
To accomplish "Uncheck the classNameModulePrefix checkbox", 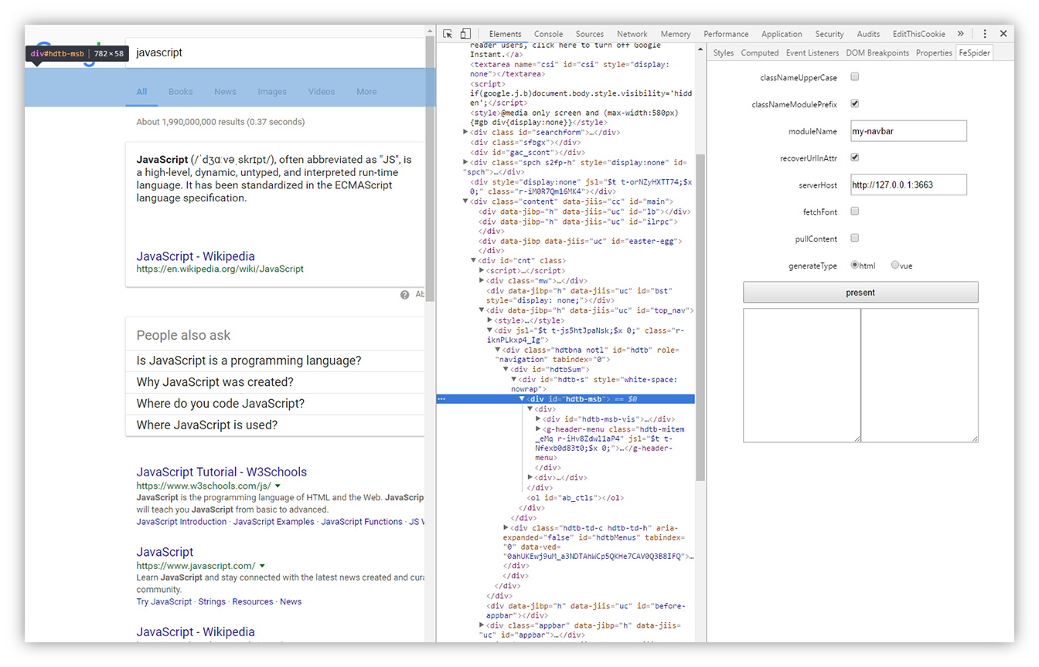I will [855, 103].
